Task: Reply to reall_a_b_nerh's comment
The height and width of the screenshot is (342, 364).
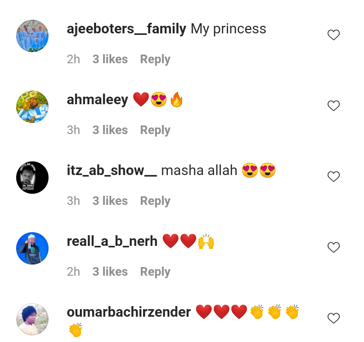Action: [155, 272]
